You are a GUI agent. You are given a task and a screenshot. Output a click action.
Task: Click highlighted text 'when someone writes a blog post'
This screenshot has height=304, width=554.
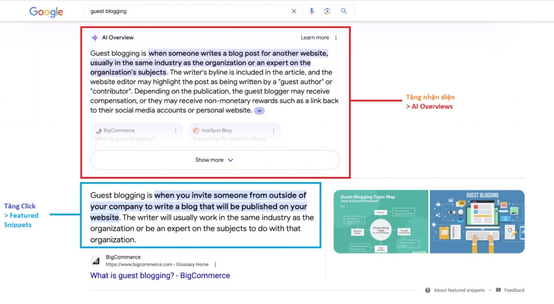[203, 54]
